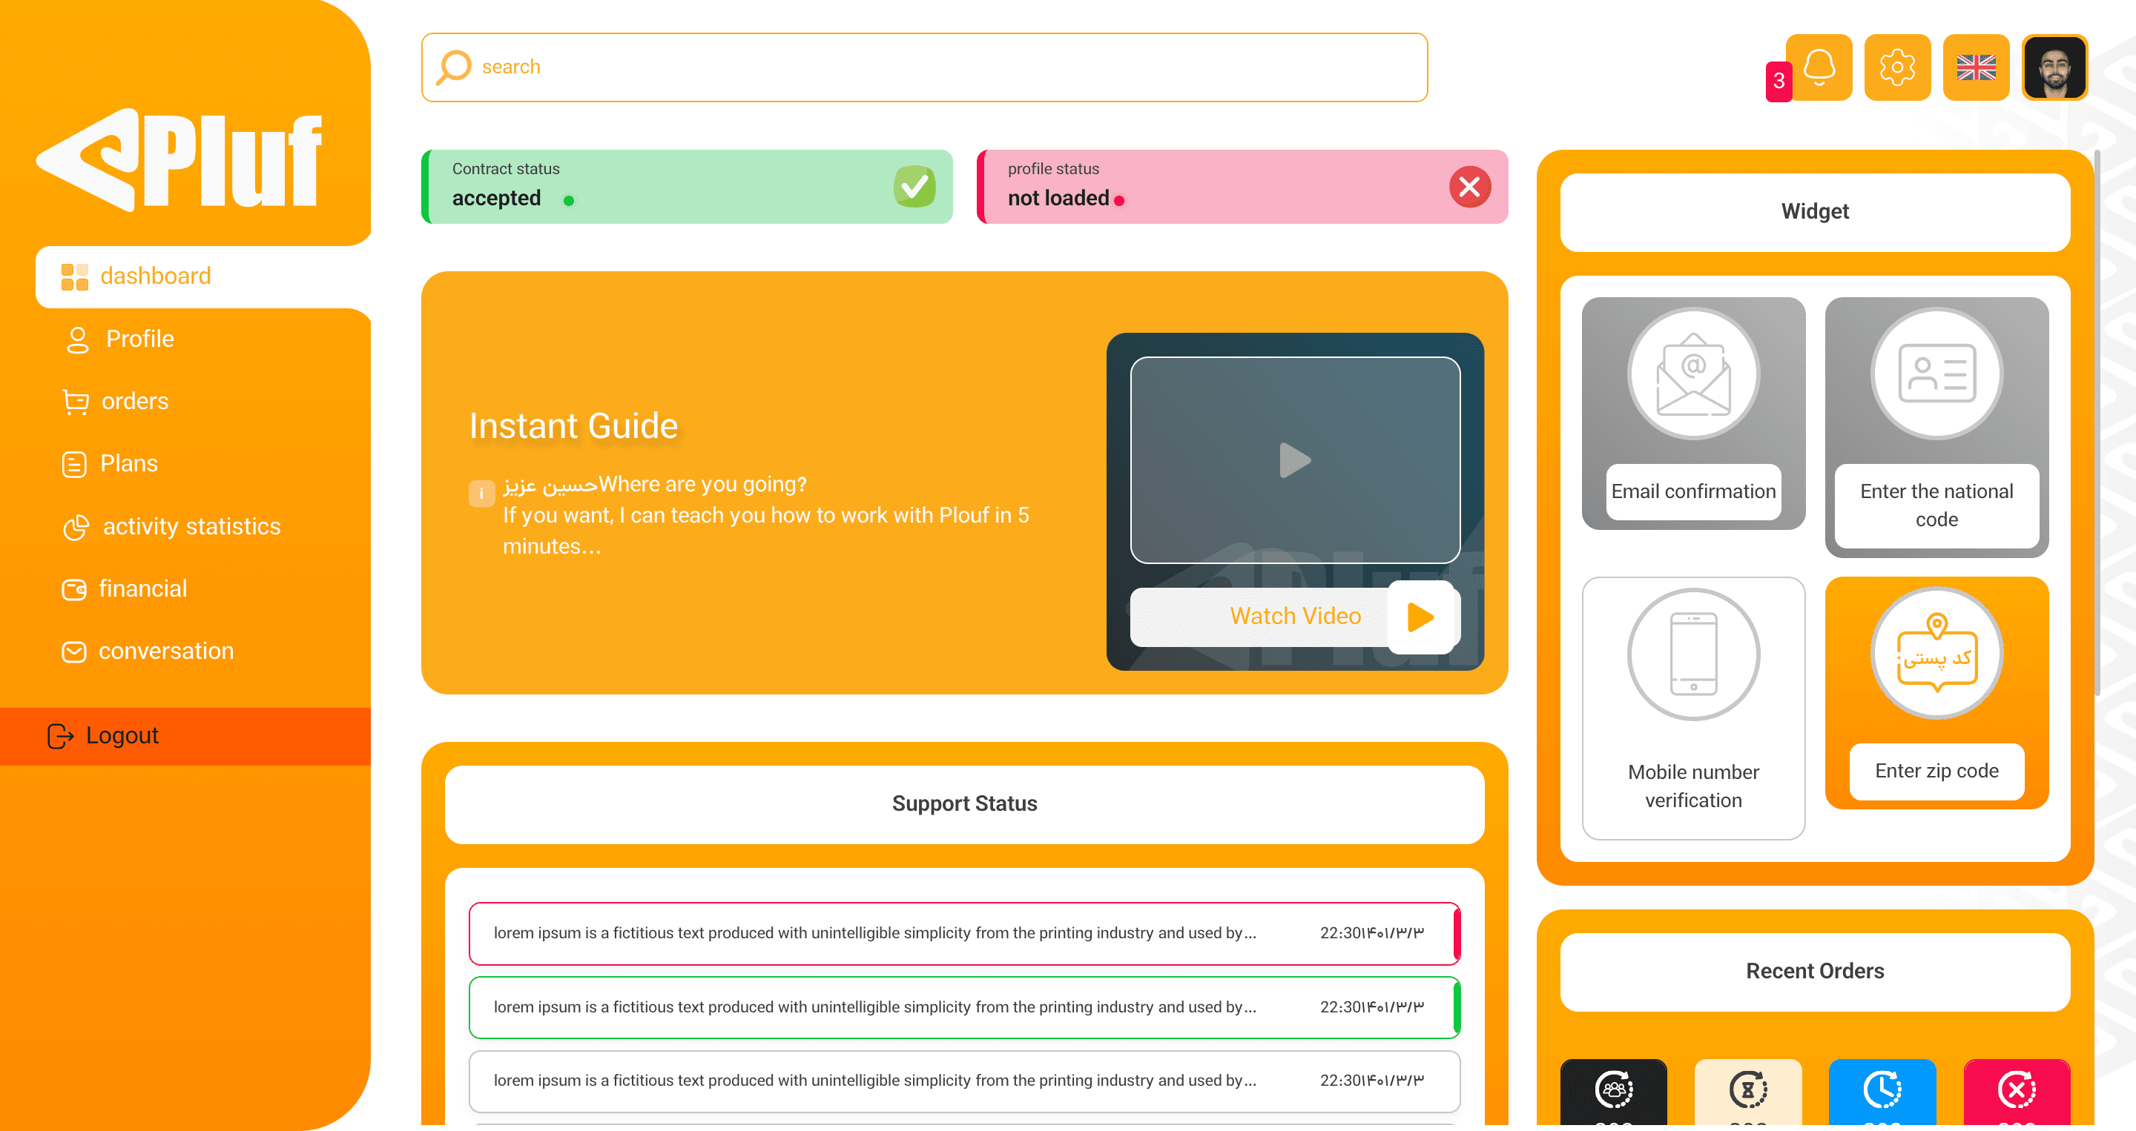Click the UK flag language selector
The height and width of the screenshot is (1131, 2136).
[1975, 67]
